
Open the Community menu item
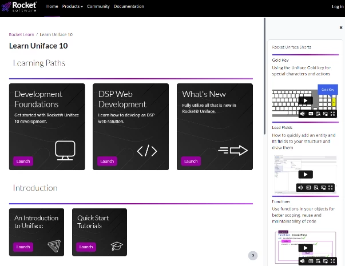pos(98,6)
